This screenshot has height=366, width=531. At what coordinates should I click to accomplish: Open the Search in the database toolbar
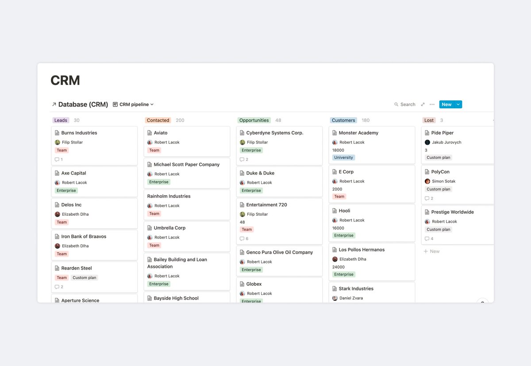tap(404, 104)
